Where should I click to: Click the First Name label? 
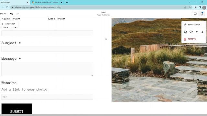(x=11, y=19)
